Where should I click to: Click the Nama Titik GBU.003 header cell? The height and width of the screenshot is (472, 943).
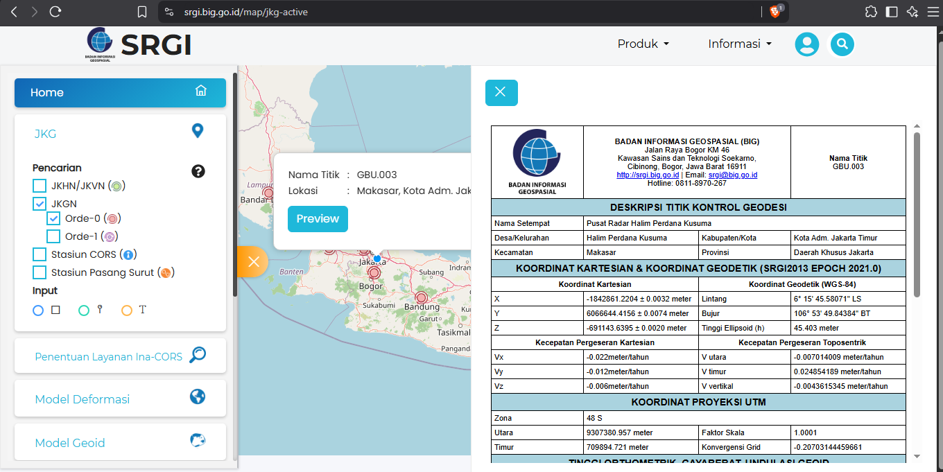pyautogui.click(x=848, y=162)
